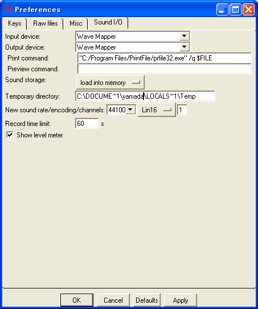Click the Apply button

(x=181, y=300)
